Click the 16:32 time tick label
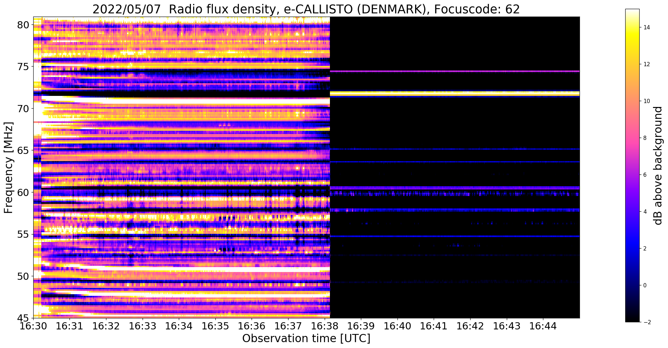This screenshot has width=668, height=348. point(106,326)
